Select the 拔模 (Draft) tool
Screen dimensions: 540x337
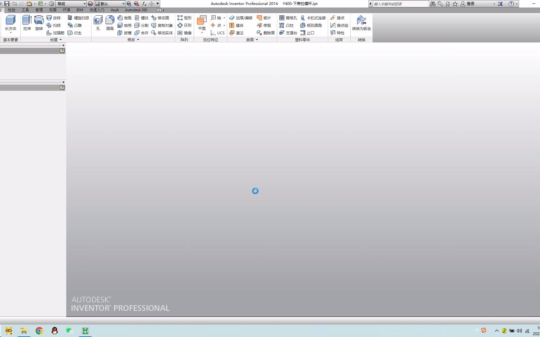coord(124,33)
